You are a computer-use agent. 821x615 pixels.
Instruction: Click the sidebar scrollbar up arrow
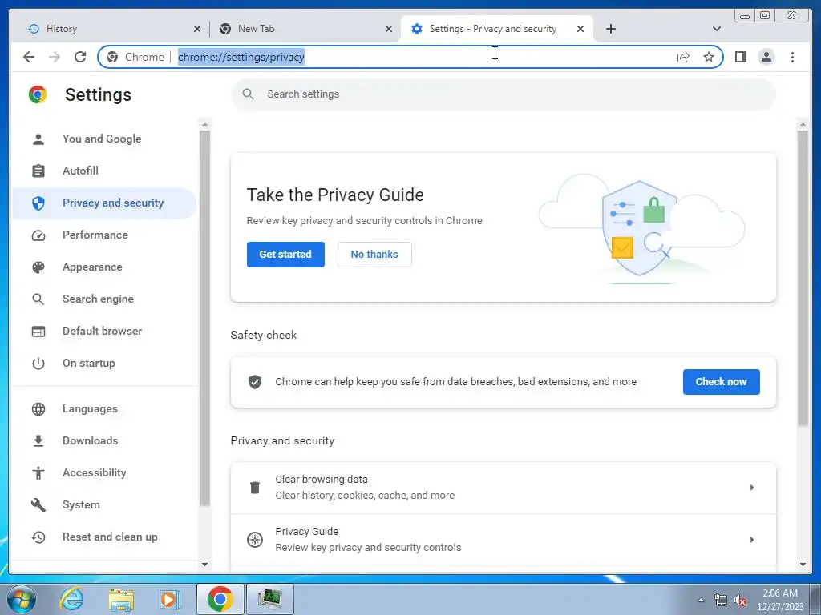pos(204,124)
